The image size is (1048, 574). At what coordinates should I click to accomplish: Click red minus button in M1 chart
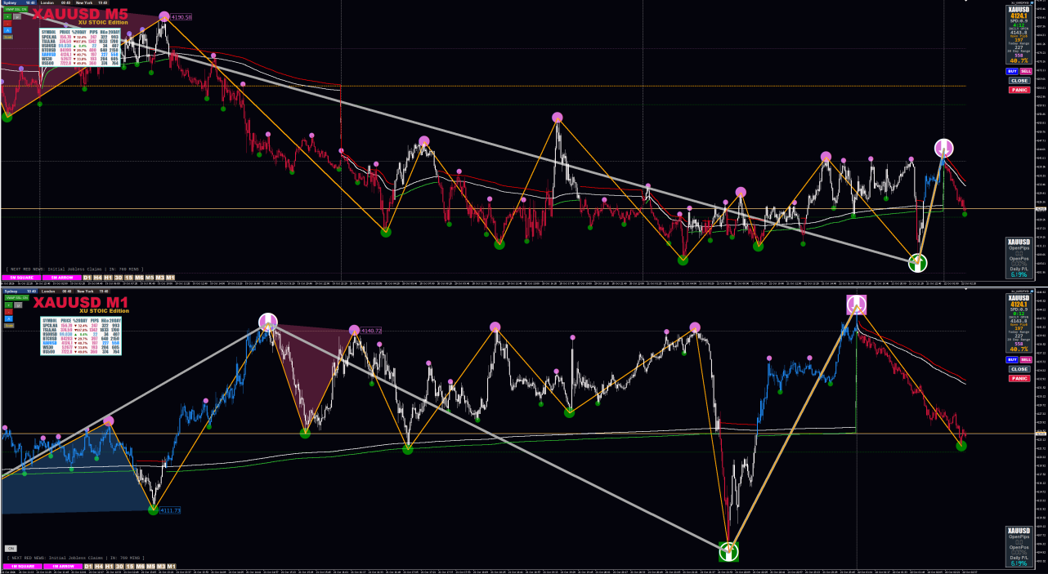pos(7,311)
